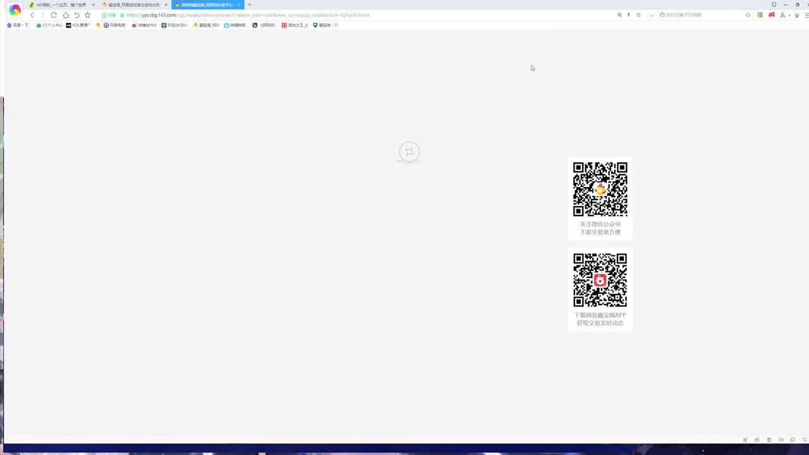Open the browser home page
Image resolution: width=809 pixels, height=455 pixels.
coord(65,15)
